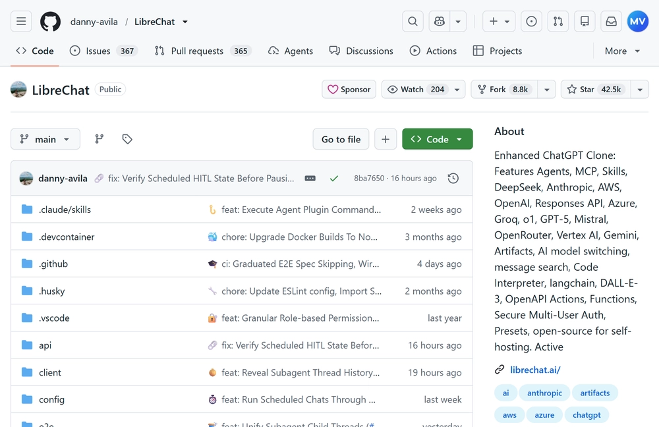This screenshot has height=427, width=659.
Task: Click the Sponsor button
Action: coord(349,89)
